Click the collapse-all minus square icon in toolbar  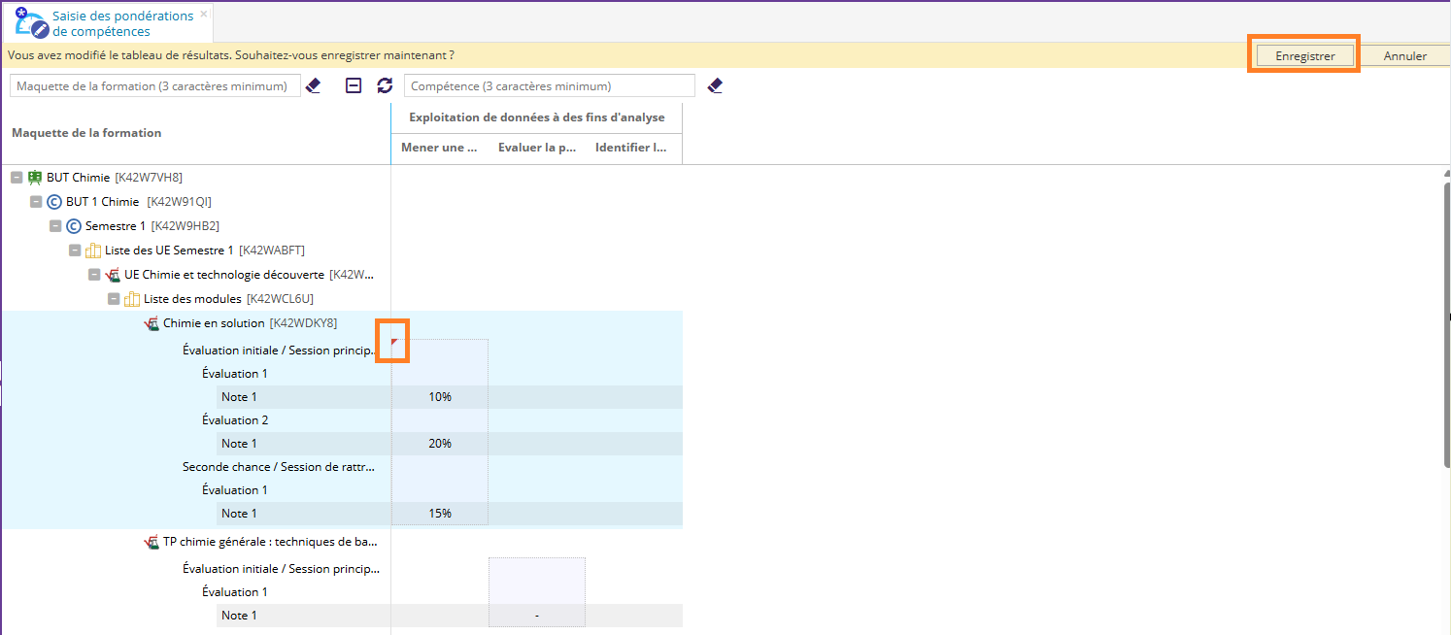click(354, 85)
